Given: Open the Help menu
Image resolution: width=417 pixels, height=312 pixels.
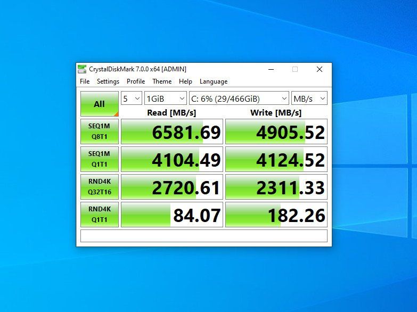Looking at the screenshot, I should 185,81.
